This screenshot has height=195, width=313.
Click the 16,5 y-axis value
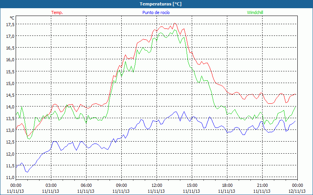coord(11,48)
